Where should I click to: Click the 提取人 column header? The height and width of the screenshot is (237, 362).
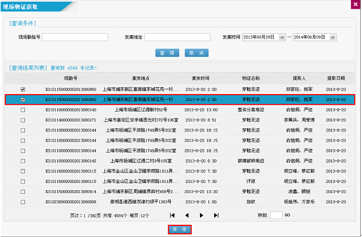click(299, 78)
